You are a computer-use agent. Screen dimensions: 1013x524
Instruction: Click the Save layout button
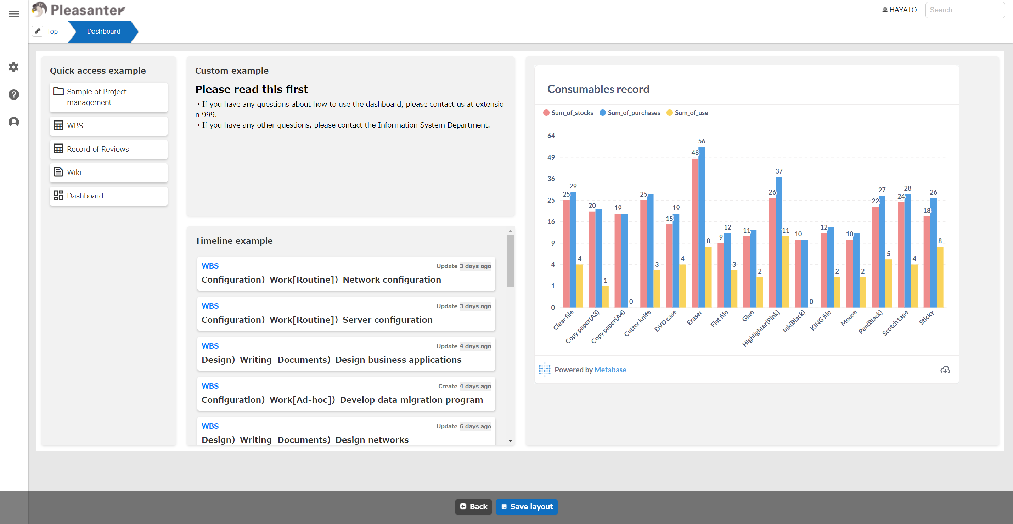click(527, 507)
